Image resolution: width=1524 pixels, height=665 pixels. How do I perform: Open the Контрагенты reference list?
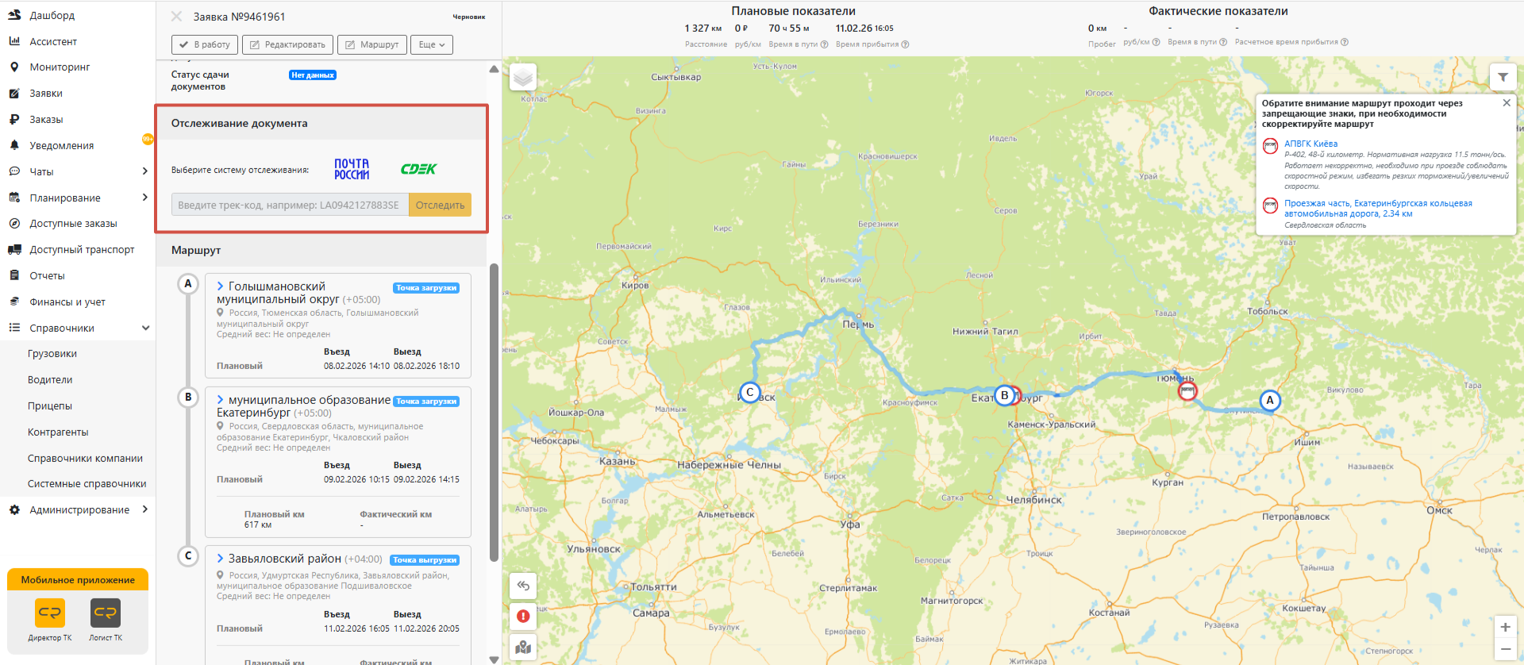click(x=58, y=432)
